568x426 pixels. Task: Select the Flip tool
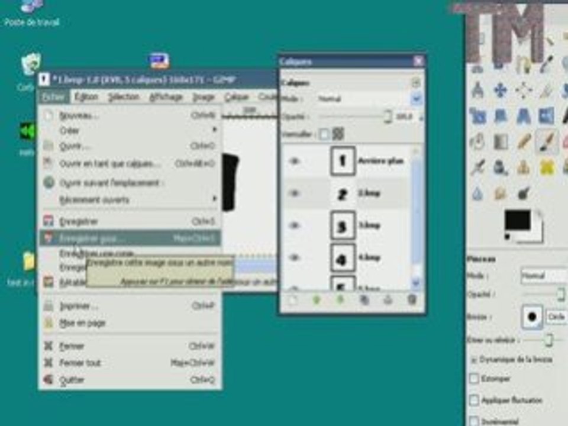[547, 117]
